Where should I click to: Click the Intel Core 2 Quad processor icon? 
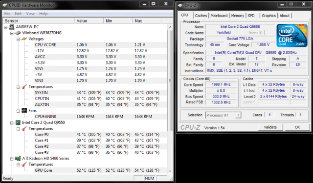(18, 122)
